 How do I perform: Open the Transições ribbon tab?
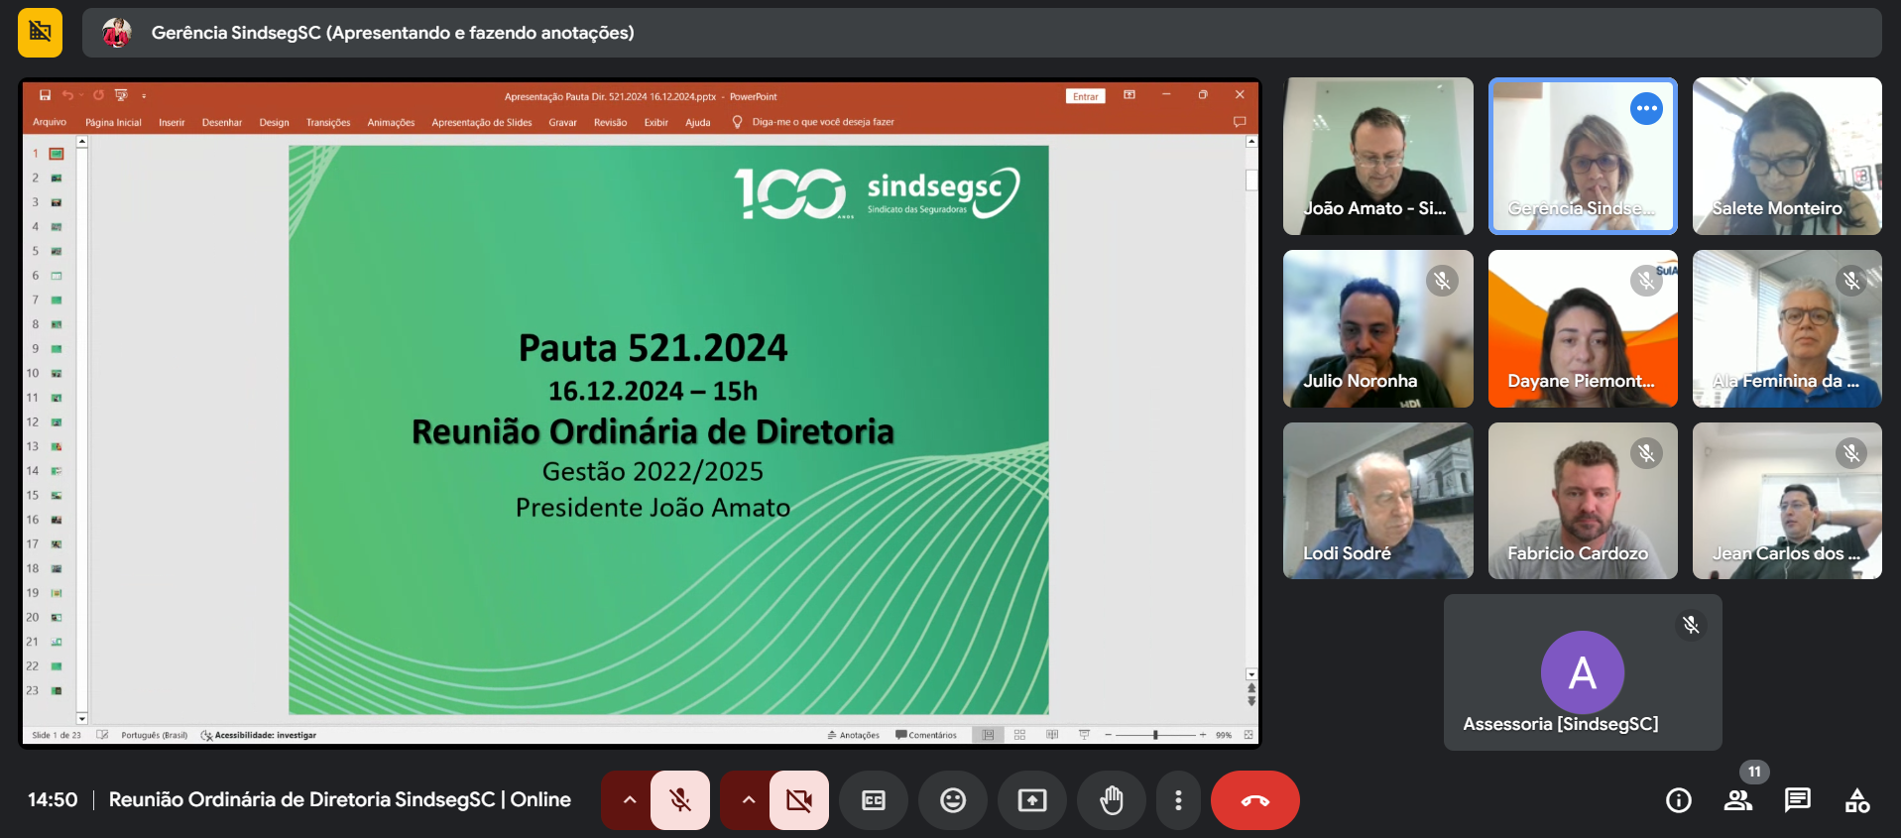(x=327, y=123)
